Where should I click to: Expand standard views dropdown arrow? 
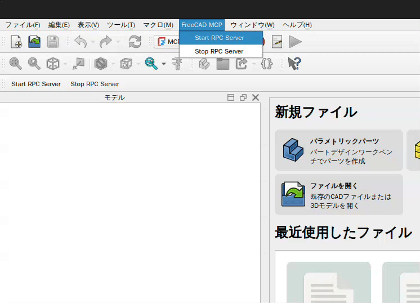138,64
